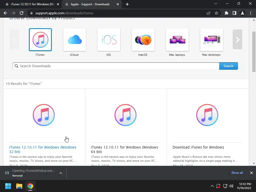Viewport: 256px width, 192px height.
Task: Open the tab search dropdown chevron
Action: tap(216, 3)
